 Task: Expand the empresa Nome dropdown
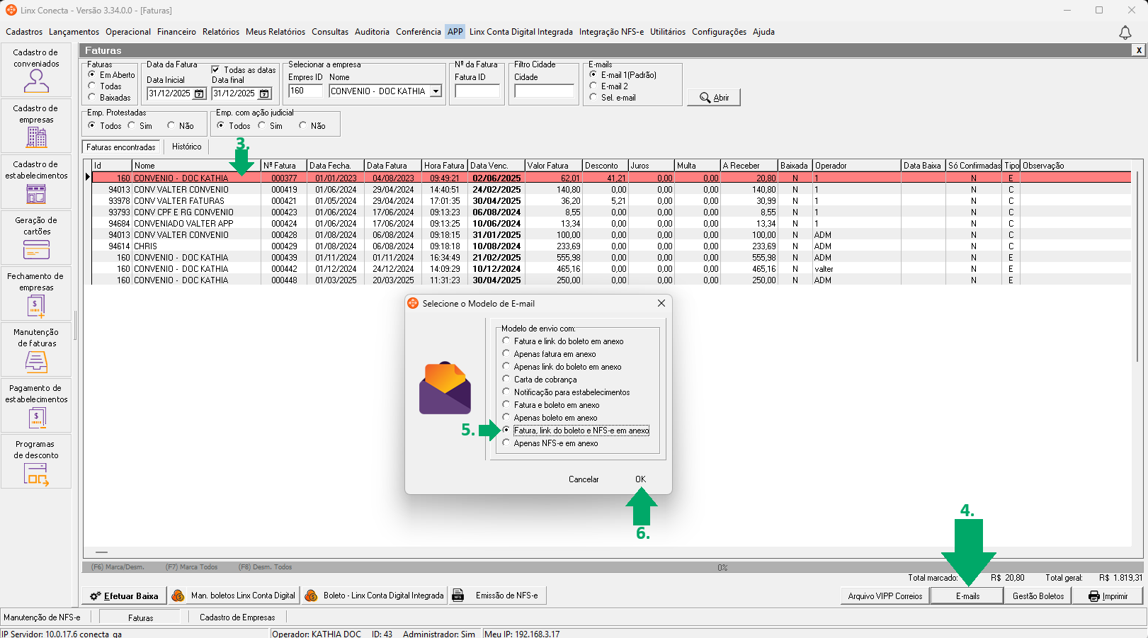[436, 91]
